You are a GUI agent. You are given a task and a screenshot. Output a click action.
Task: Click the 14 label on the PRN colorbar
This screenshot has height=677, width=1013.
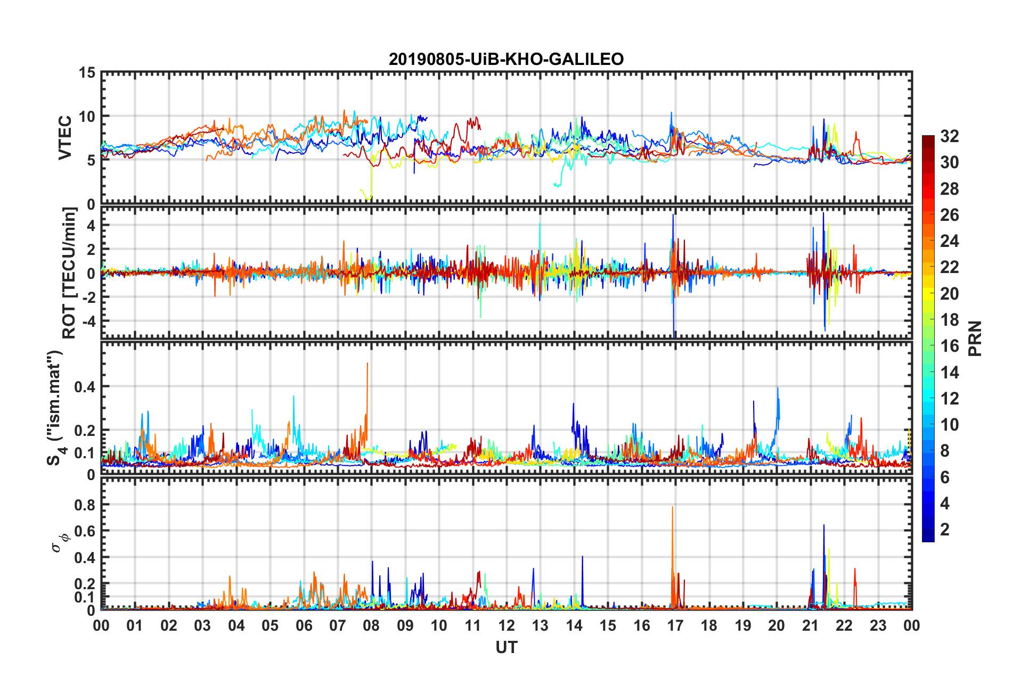(x=950, y=373)
